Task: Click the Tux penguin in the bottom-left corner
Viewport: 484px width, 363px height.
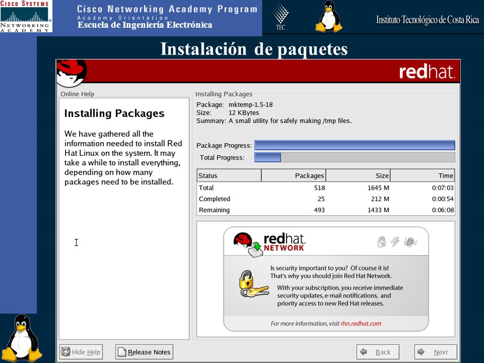Action: (x=22, y=338)
